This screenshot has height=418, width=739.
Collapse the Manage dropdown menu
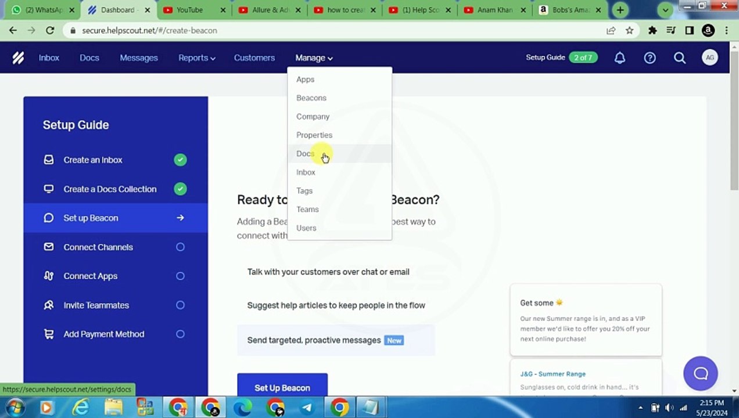point(314,57)
